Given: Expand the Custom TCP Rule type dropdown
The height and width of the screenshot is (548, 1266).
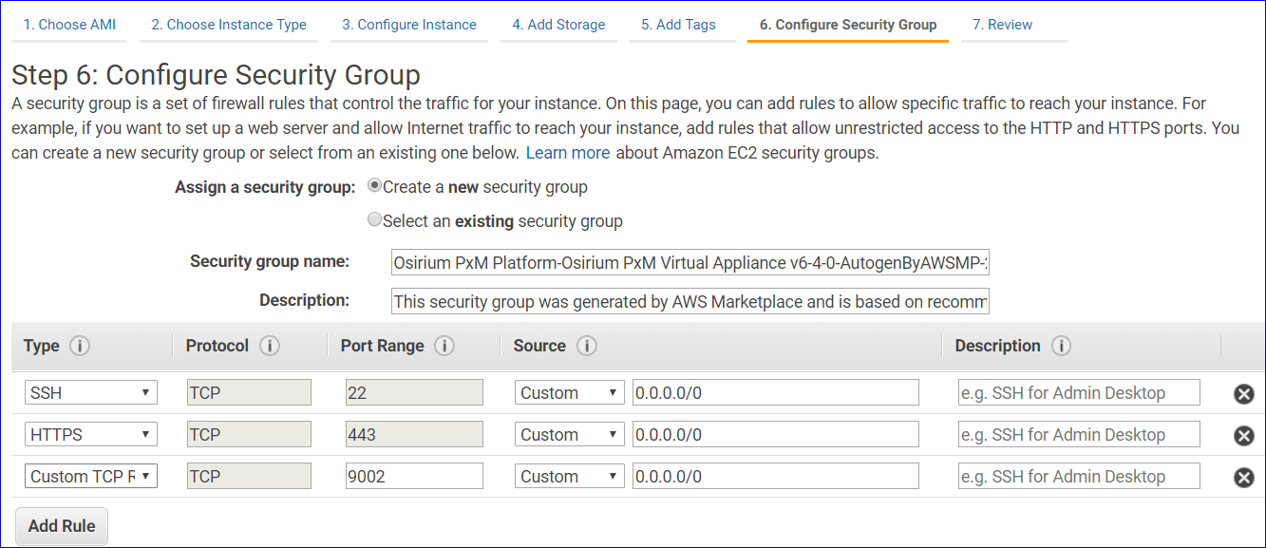Looking at the screenshot, I should pos(91,477).
